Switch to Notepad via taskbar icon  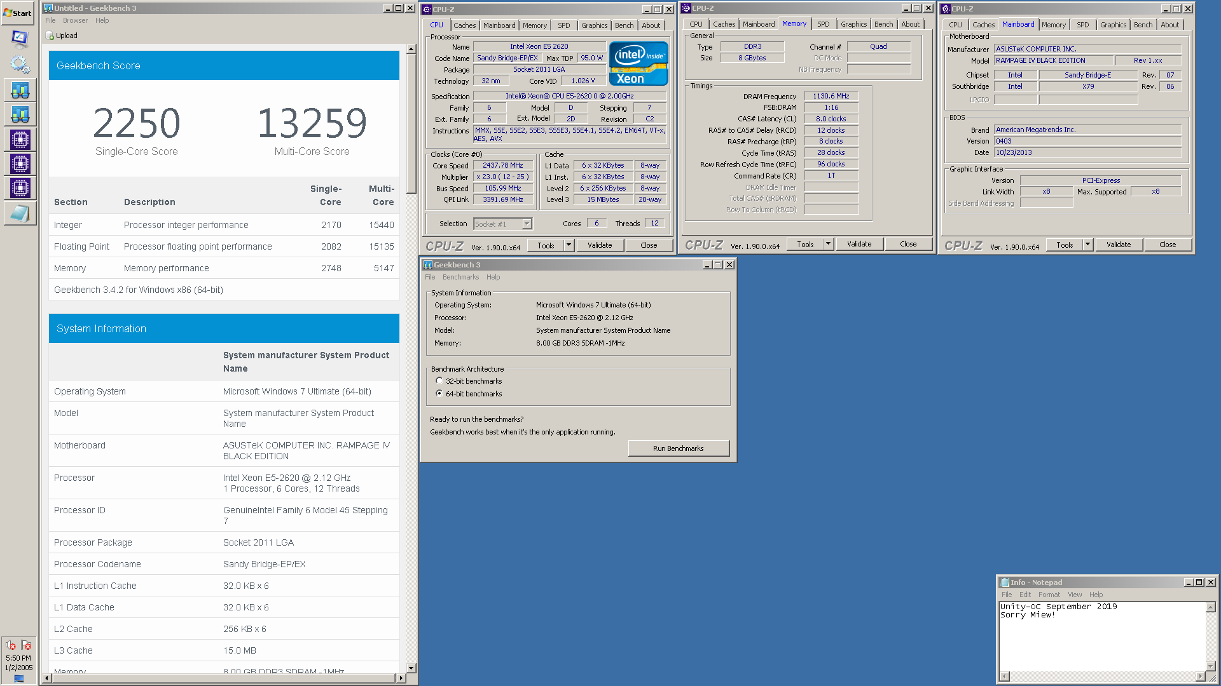(20, 213)
